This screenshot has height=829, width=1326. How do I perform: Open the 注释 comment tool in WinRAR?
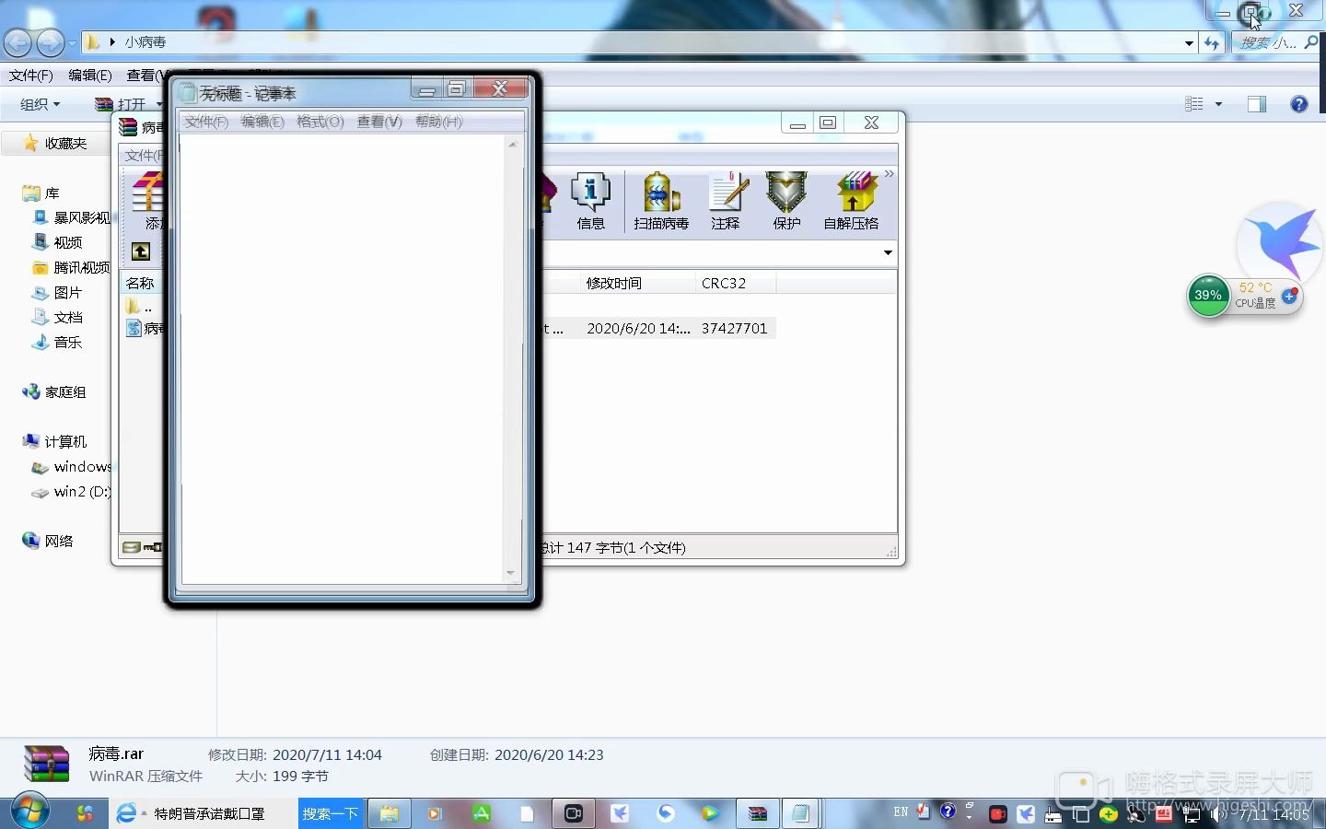726,201
